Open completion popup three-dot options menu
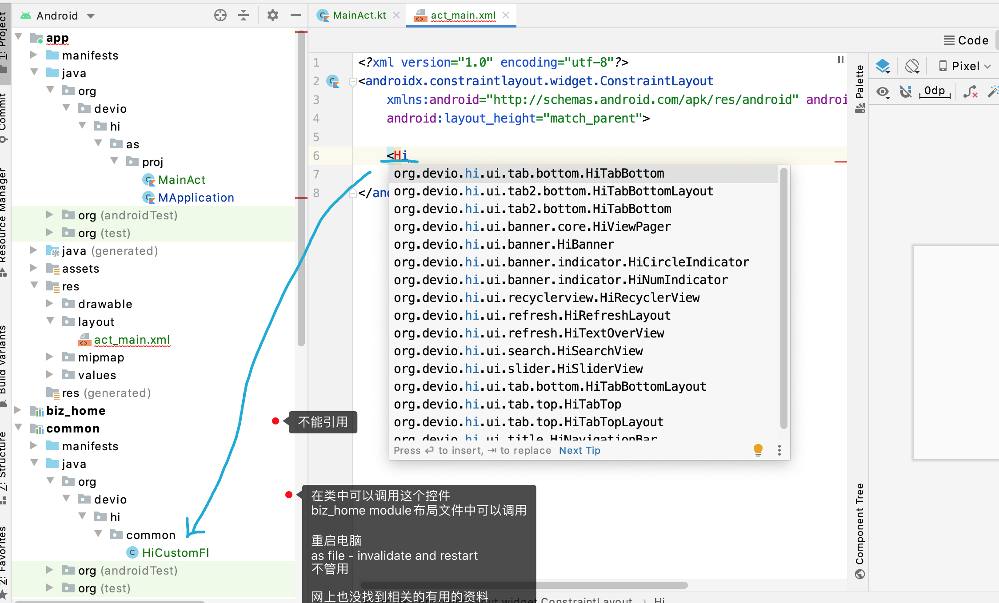 click(779, 450)
